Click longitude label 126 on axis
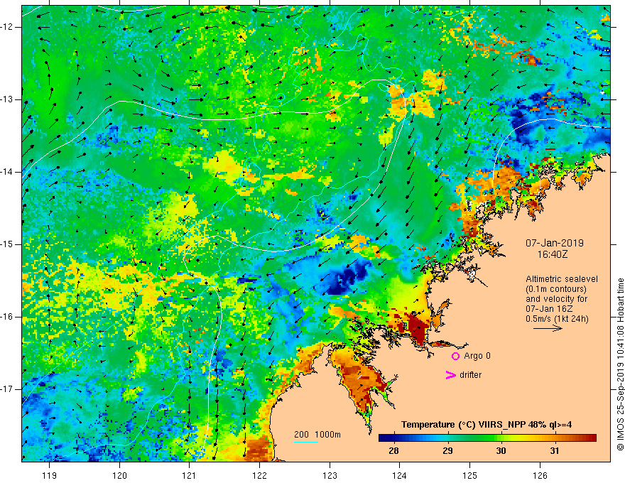The image size is (625, 483). 540,475
